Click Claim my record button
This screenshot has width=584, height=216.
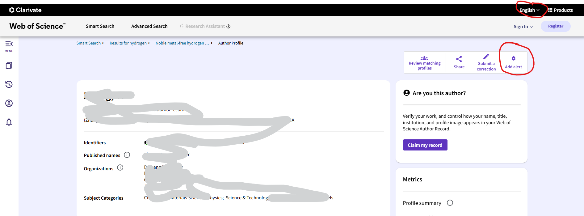(x=425, y=145)
